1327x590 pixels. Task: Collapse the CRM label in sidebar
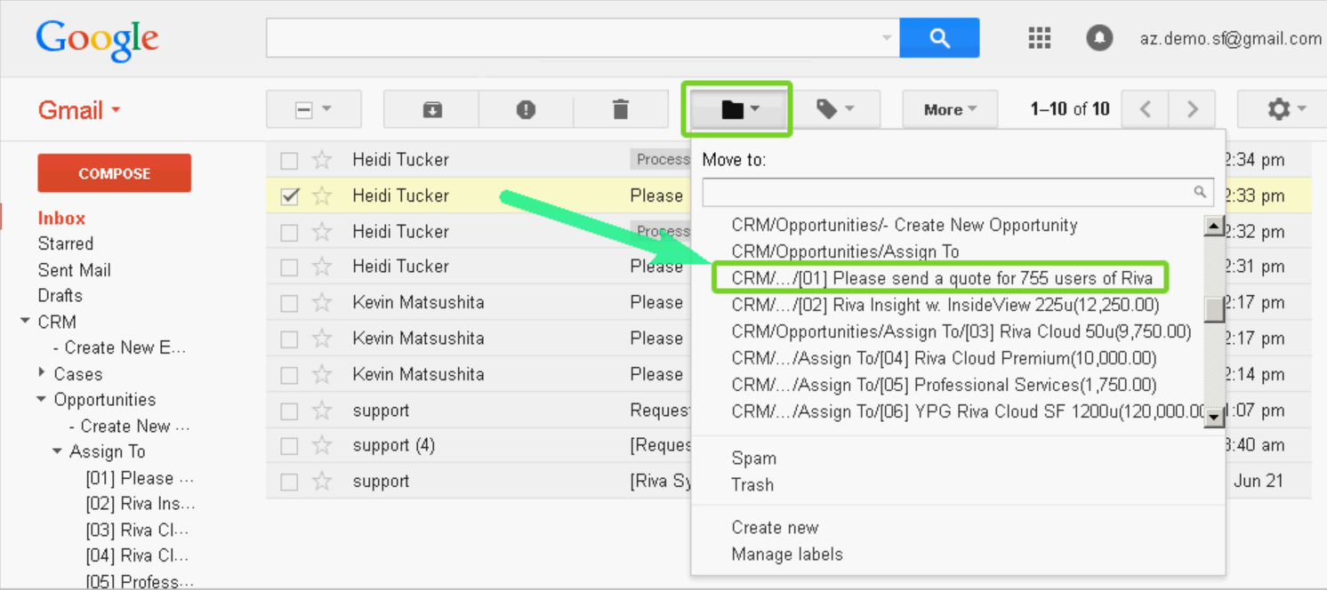pyautogui.click(x=25, y=321)
